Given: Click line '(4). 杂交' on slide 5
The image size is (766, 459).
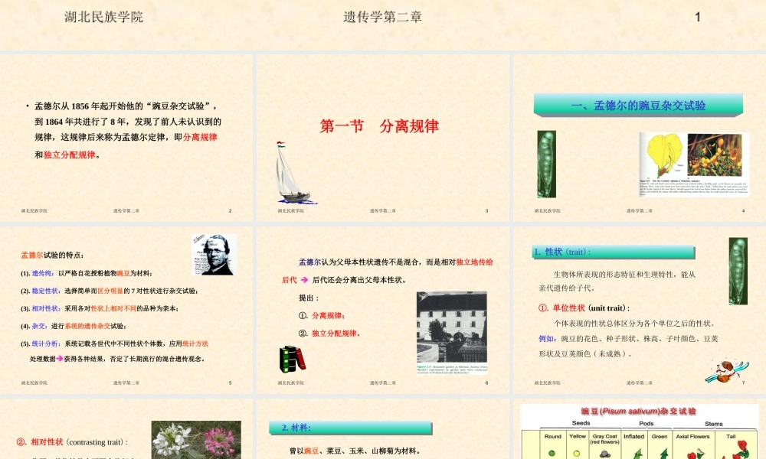Looking at the screenshot, I should point(74,326).
